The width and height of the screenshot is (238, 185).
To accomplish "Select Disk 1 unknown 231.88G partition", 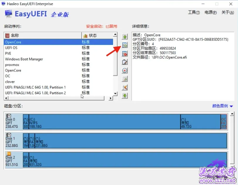I will (x=131, y=141).
